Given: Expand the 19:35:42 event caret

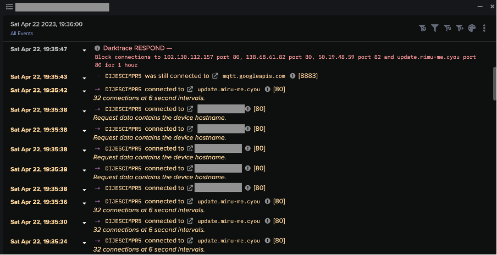Looking at the screenshot, I should click(84, 91).
